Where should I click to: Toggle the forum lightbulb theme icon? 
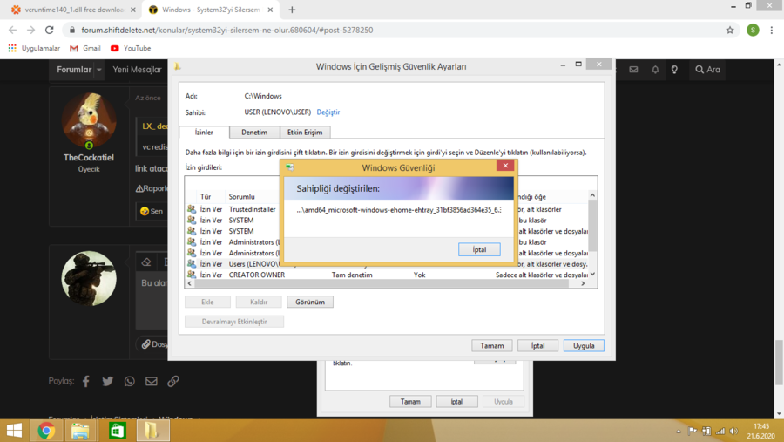[674, 70]
